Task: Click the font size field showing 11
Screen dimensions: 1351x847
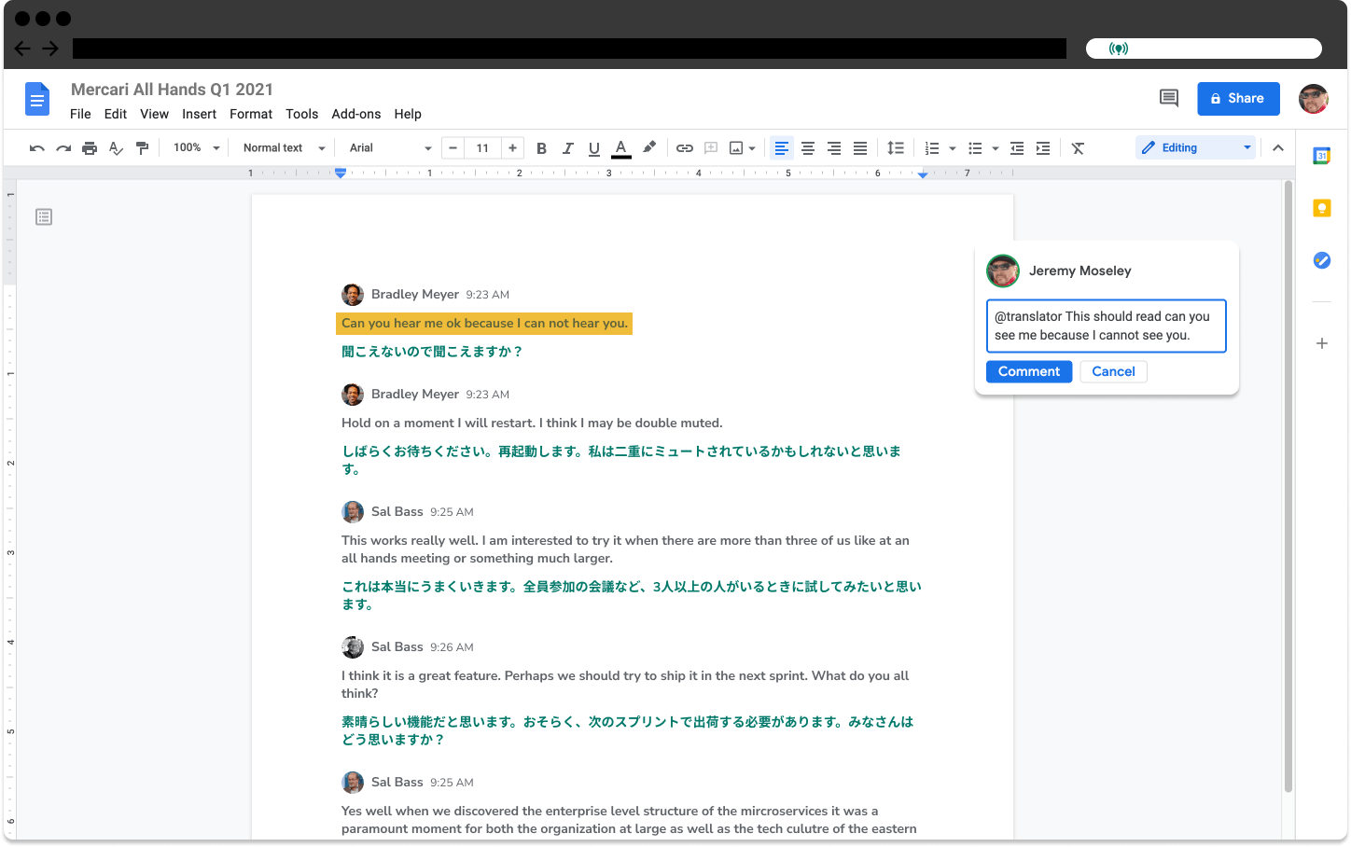Action: click(482, 148)
